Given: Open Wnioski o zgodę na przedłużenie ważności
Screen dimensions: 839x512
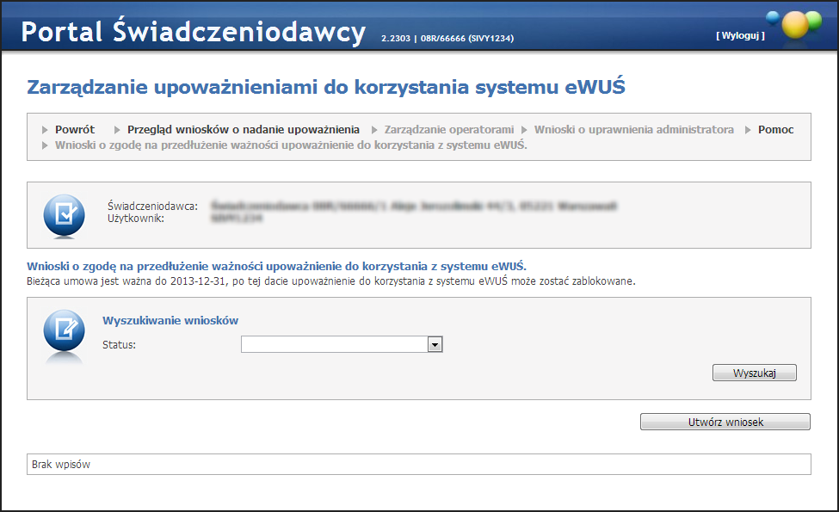Looking at the screenshot, I should [291, 145].
